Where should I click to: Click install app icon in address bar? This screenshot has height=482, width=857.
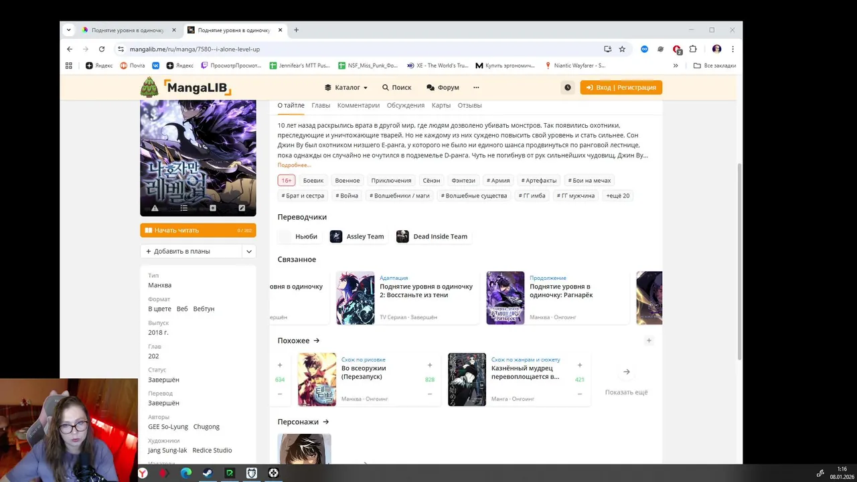tap(607, 49)
